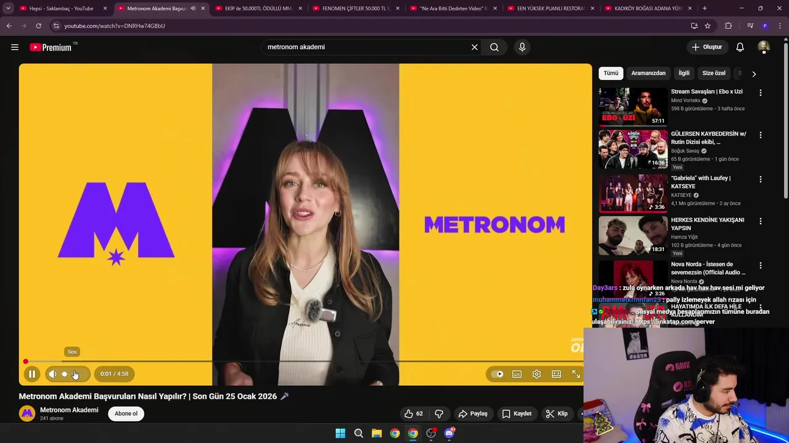Open the Chrome three-dot menu

coord(780,26)
